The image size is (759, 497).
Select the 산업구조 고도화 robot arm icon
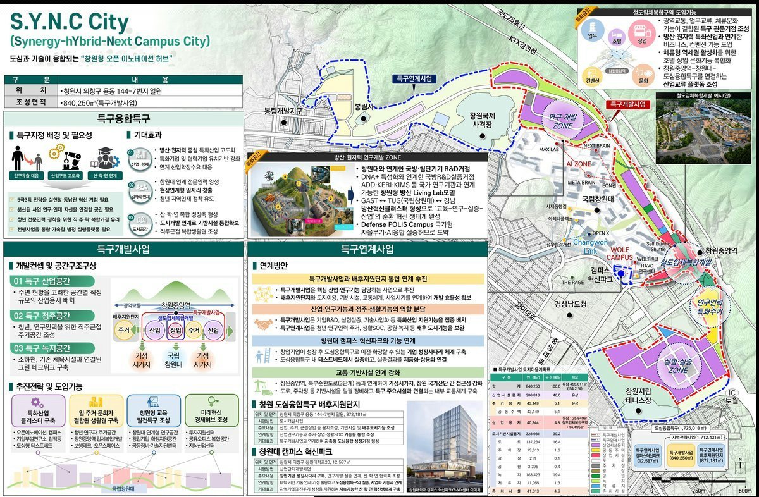64,157
